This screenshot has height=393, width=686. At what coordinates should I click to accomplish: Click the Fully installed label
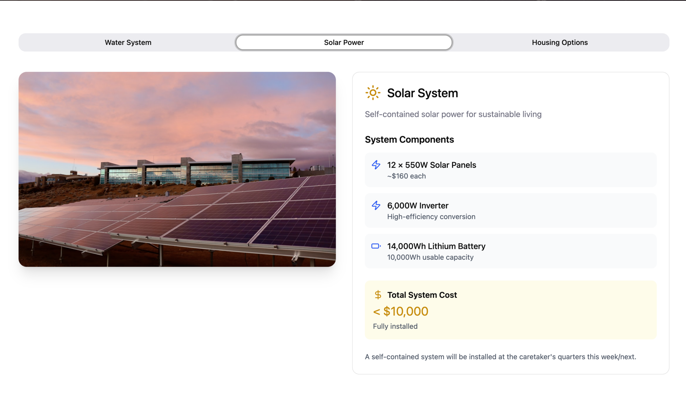(x=395, y=326)
